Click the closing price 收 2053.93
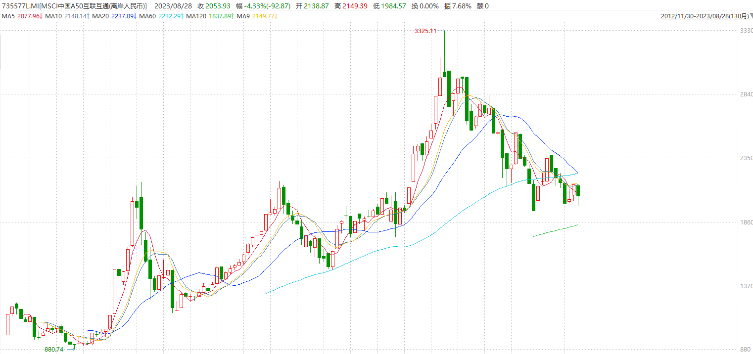This screenshot has width=753, height=354. [214, 6]
